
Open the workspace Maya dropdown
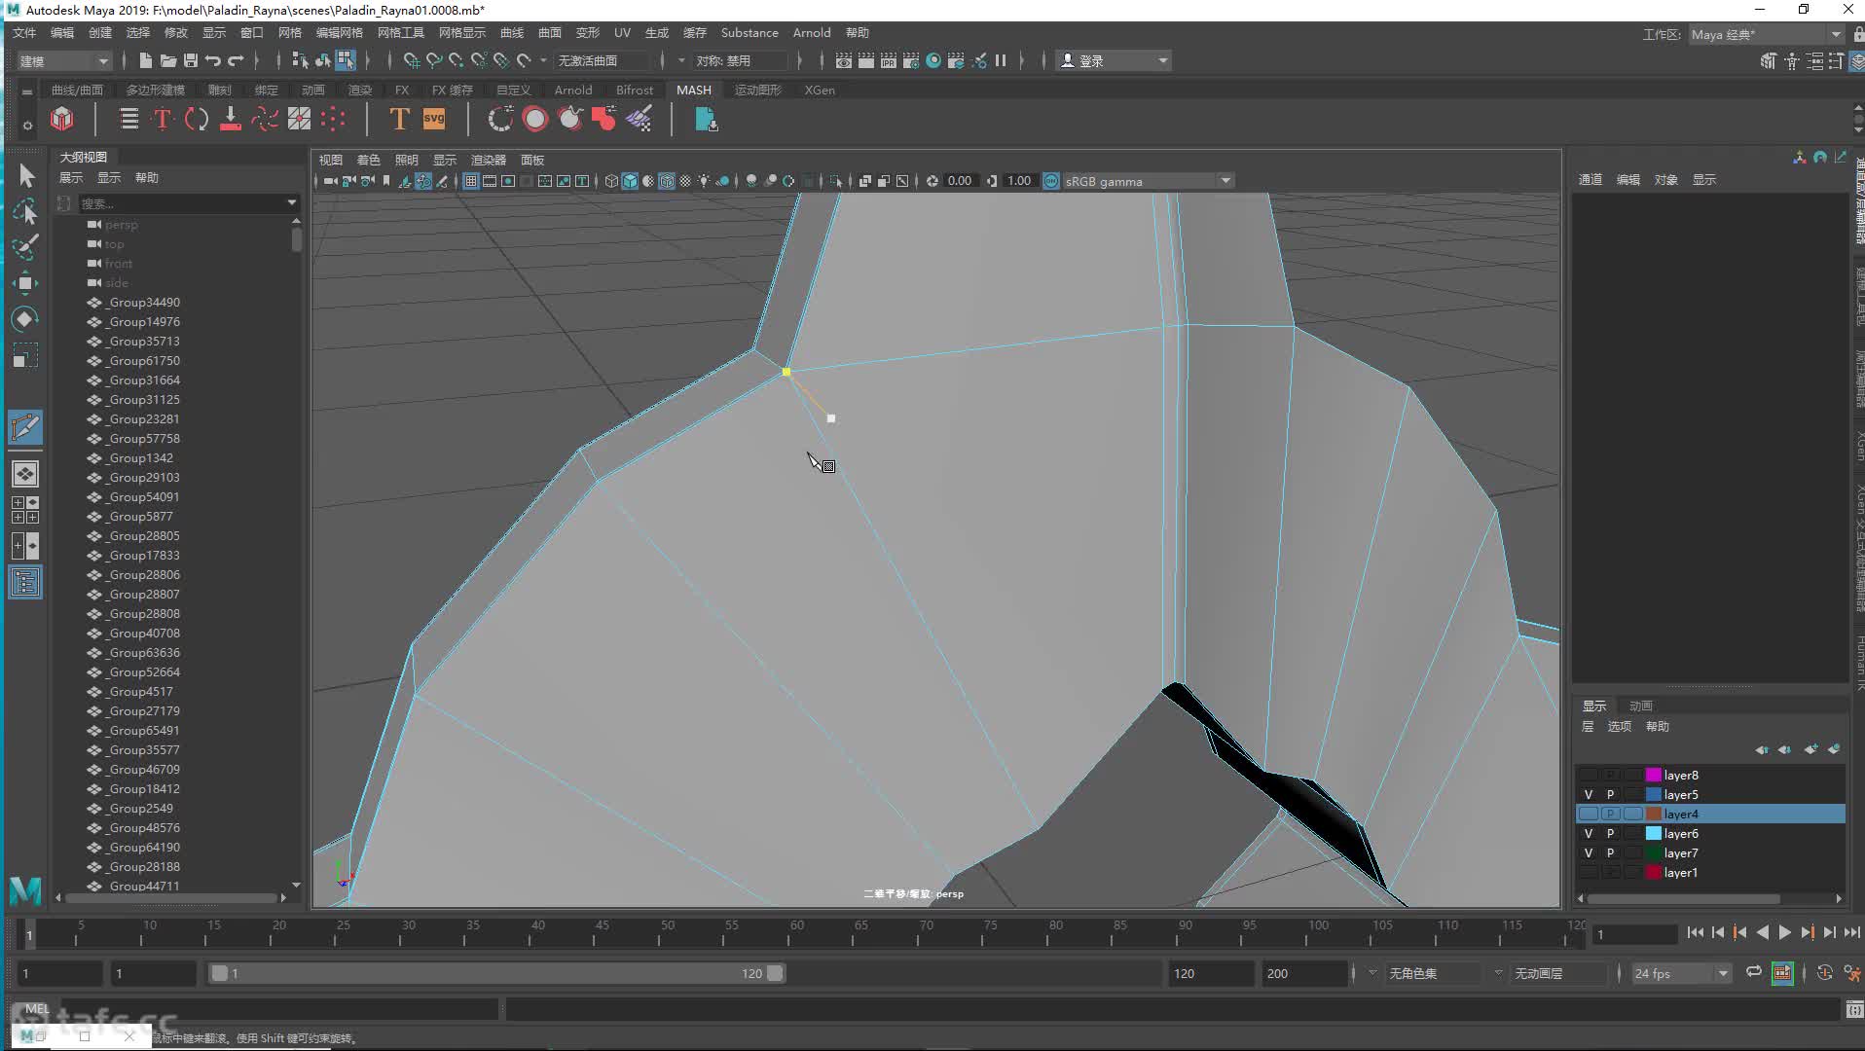coord(1766,34)
